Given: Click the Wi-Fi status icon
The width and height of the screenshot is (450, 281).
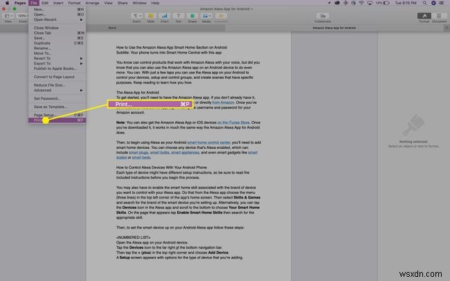Looking at the screenshot, I should coord(361,3).
